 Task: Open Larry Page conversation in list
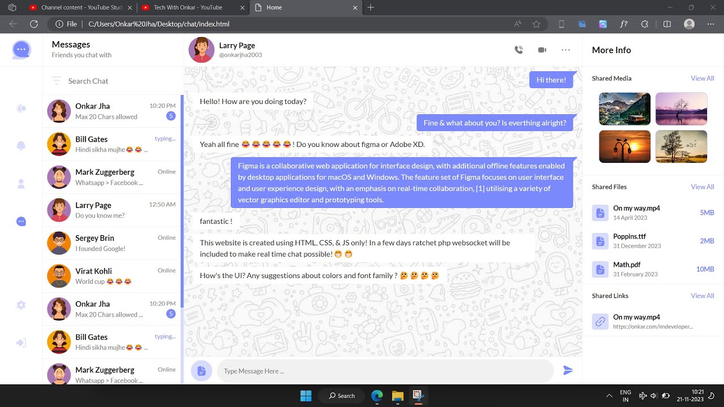coord(112,210)
